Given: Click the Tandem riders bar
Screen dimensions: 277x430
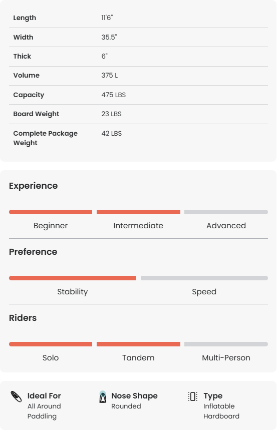Looking at the screenshot, I should (138, 344).
